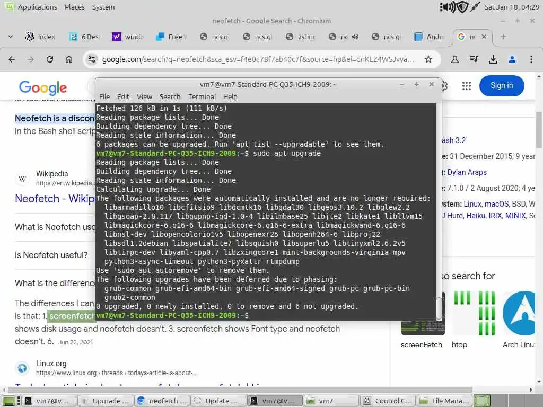Click the clock showing Sat Jan 18
Viewport: 543px width, 407px height.
click(x=512, y=7)
